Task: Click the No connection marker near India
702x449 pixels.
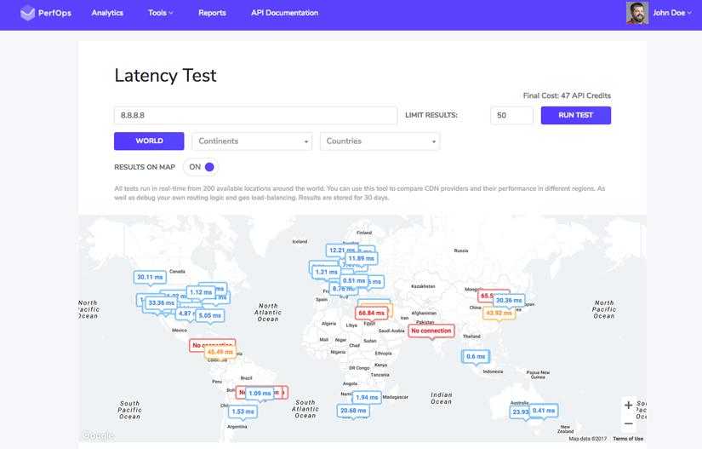Action: click(431, 331)
